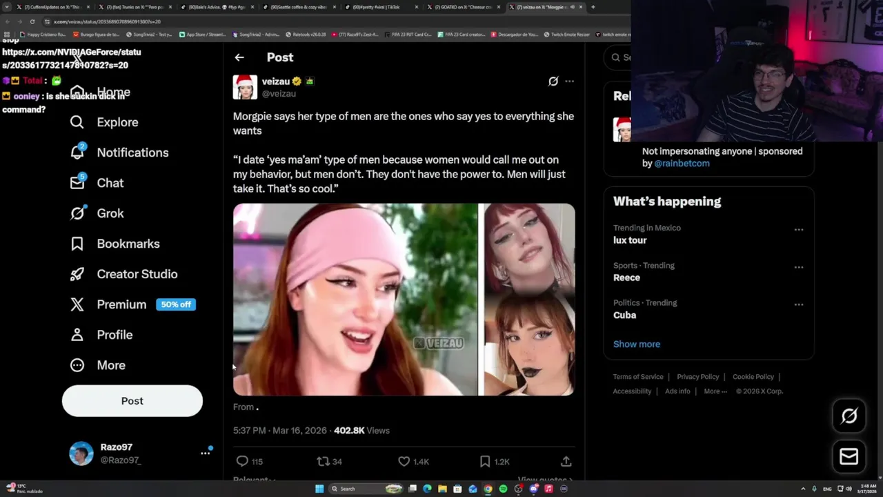Open Cookie Policy footer link
Image resolution: width=883 pixels, height=497 pixels.
tap(753, 377)
